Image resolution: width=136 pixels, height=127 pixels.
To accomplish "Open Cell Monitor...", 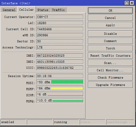I will click(110, 70).
